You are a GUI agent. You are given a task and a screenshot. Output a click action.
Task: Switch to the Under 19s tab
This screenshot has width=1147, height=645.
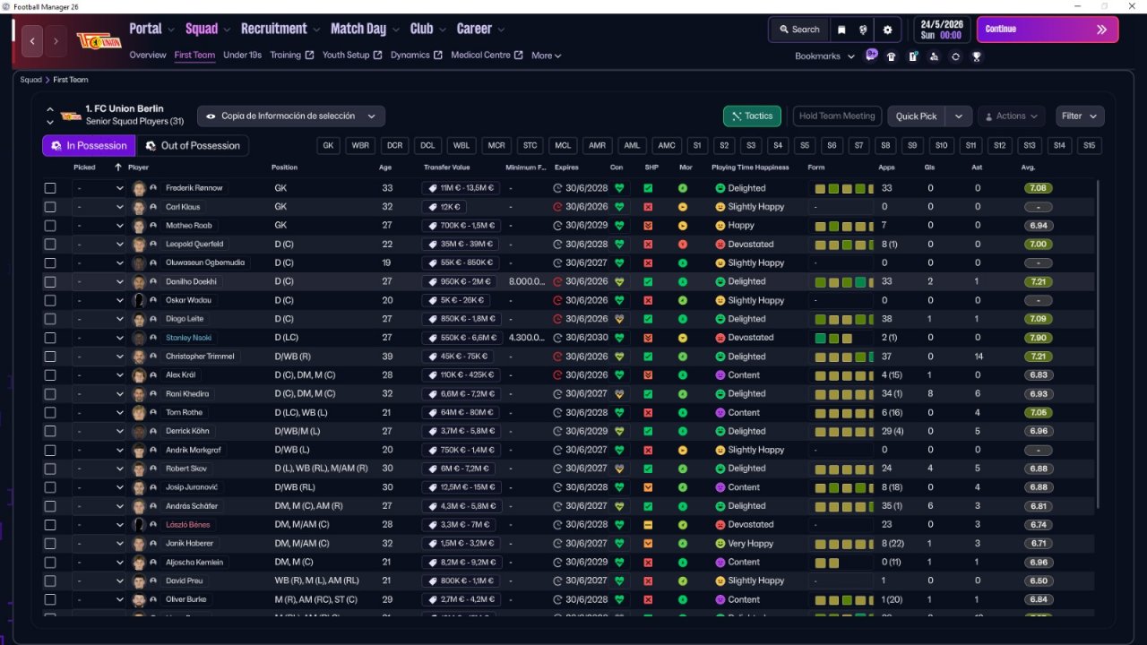coord(242,56)
